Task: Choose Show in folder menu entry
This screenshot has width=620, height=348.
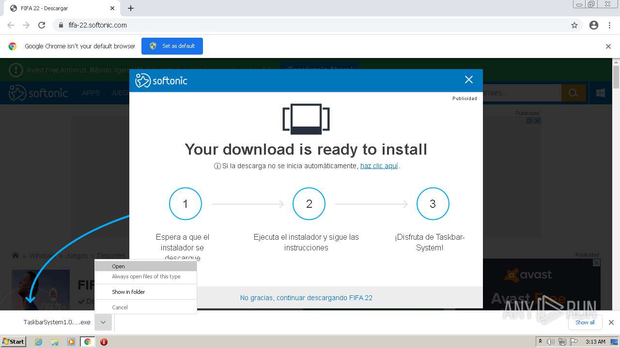Action: pyautogui.click(x=146, y=292)
